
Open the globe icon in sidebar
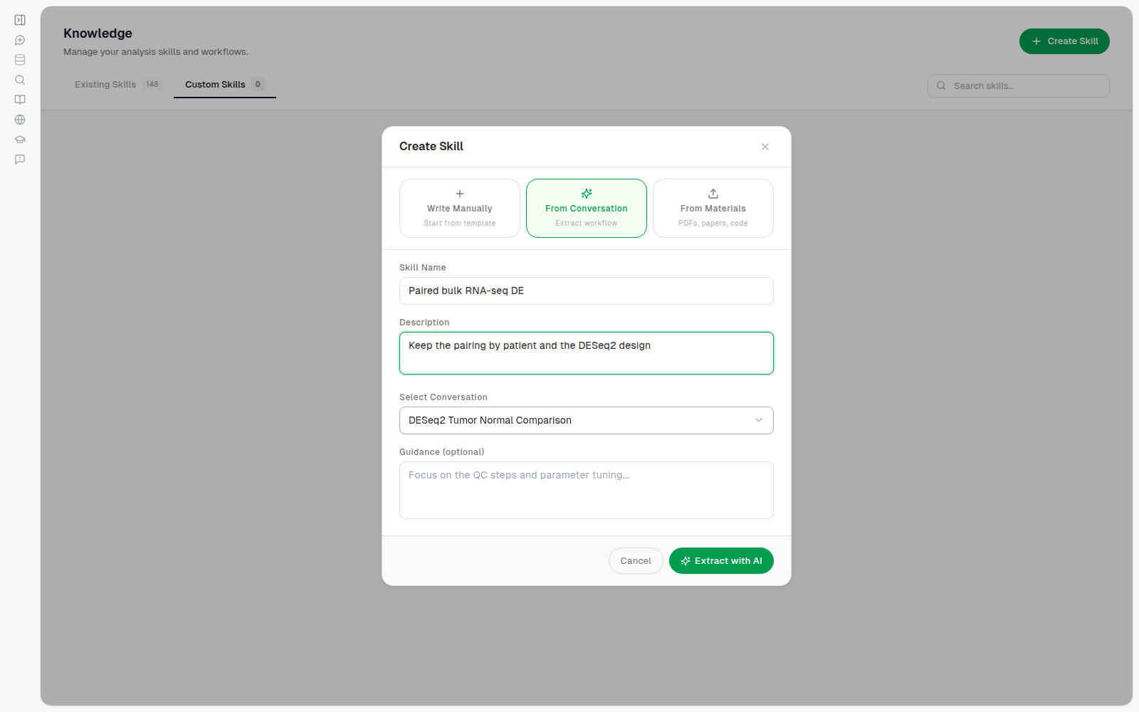20,120
